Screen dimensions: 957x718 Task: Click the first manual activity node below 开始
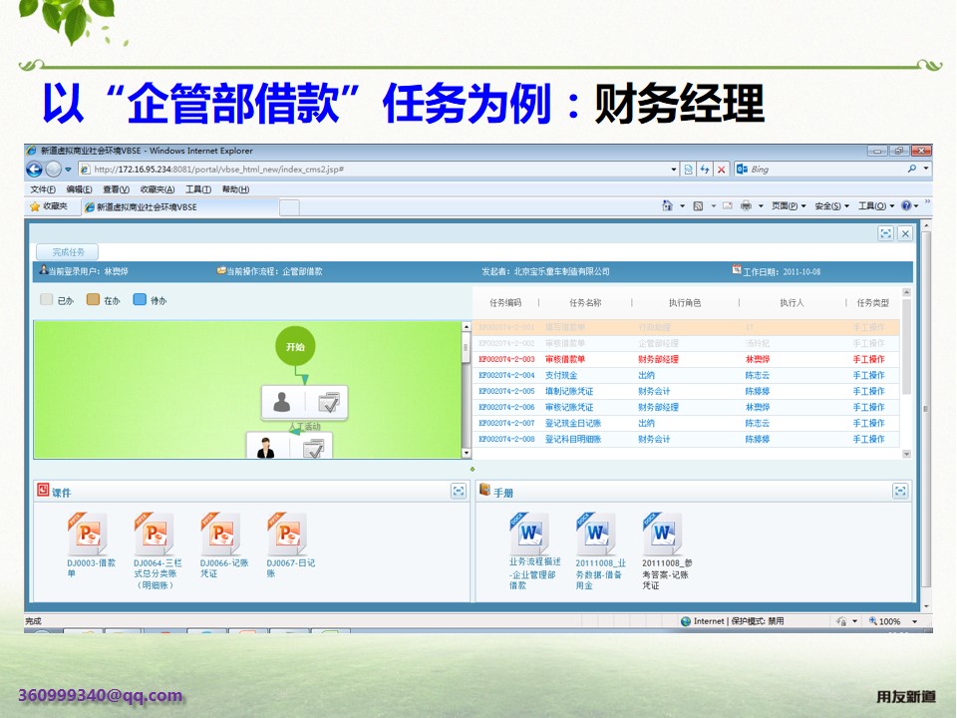pyautogui.click(x=305, y=402)
